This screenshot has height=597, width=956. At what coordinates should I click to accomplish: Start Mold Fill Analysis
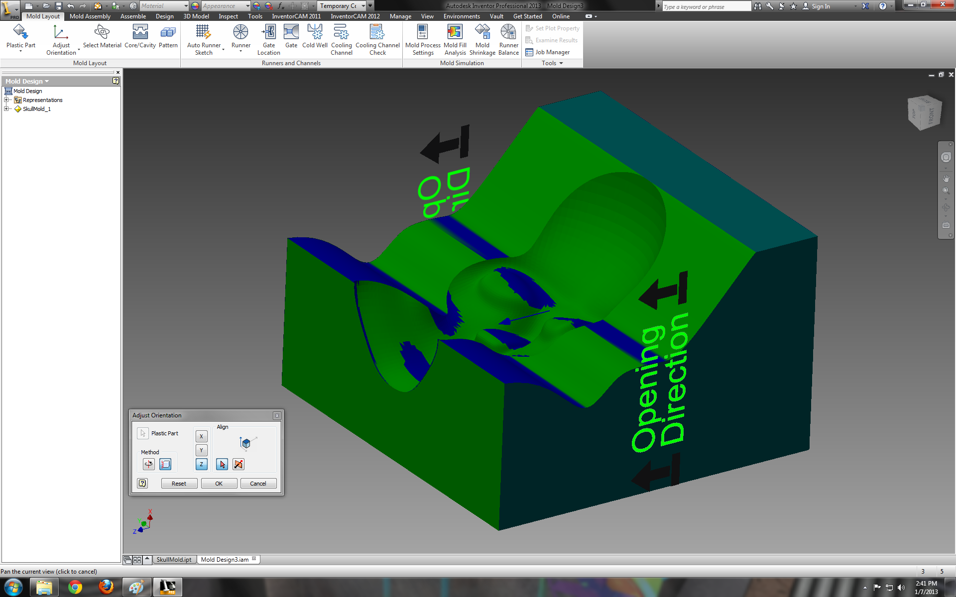point(455,39)
